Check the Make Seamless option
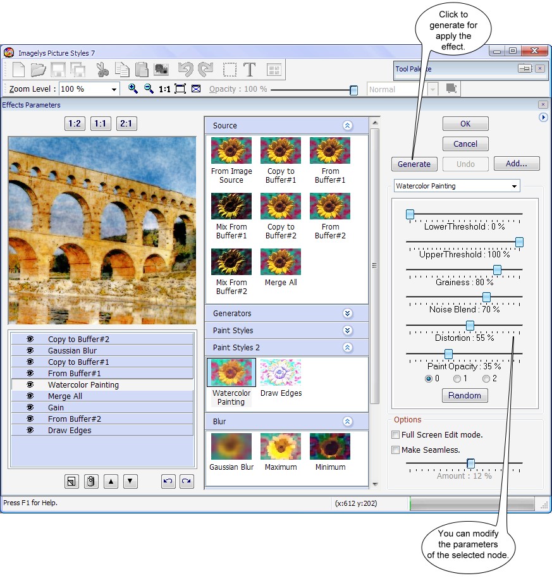The image size is (552, 583). click(x=396, y=450)
